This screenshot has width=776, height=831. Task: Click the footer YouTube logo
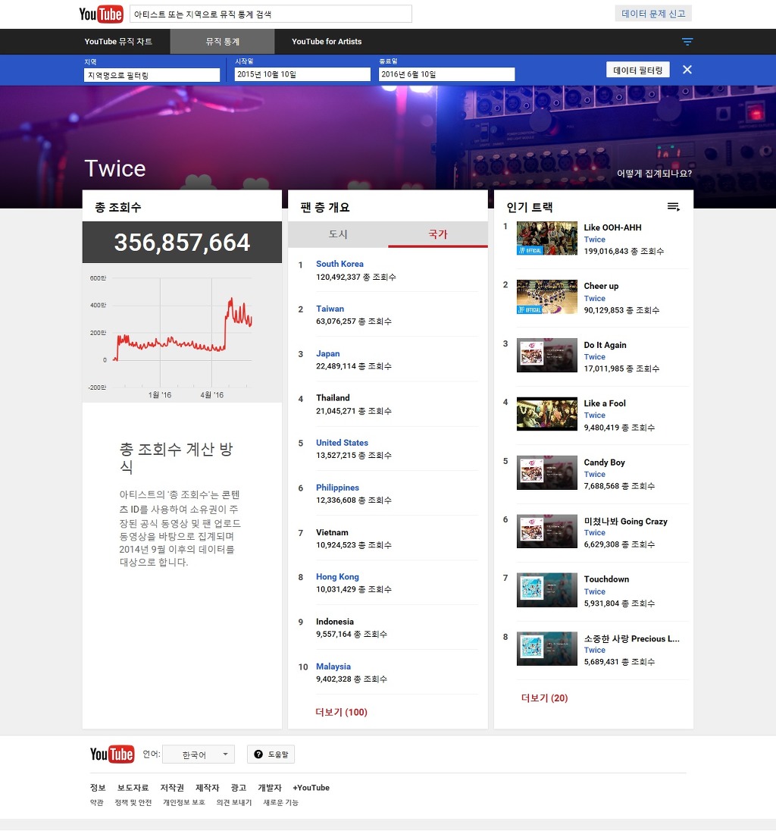coord(111,754)
